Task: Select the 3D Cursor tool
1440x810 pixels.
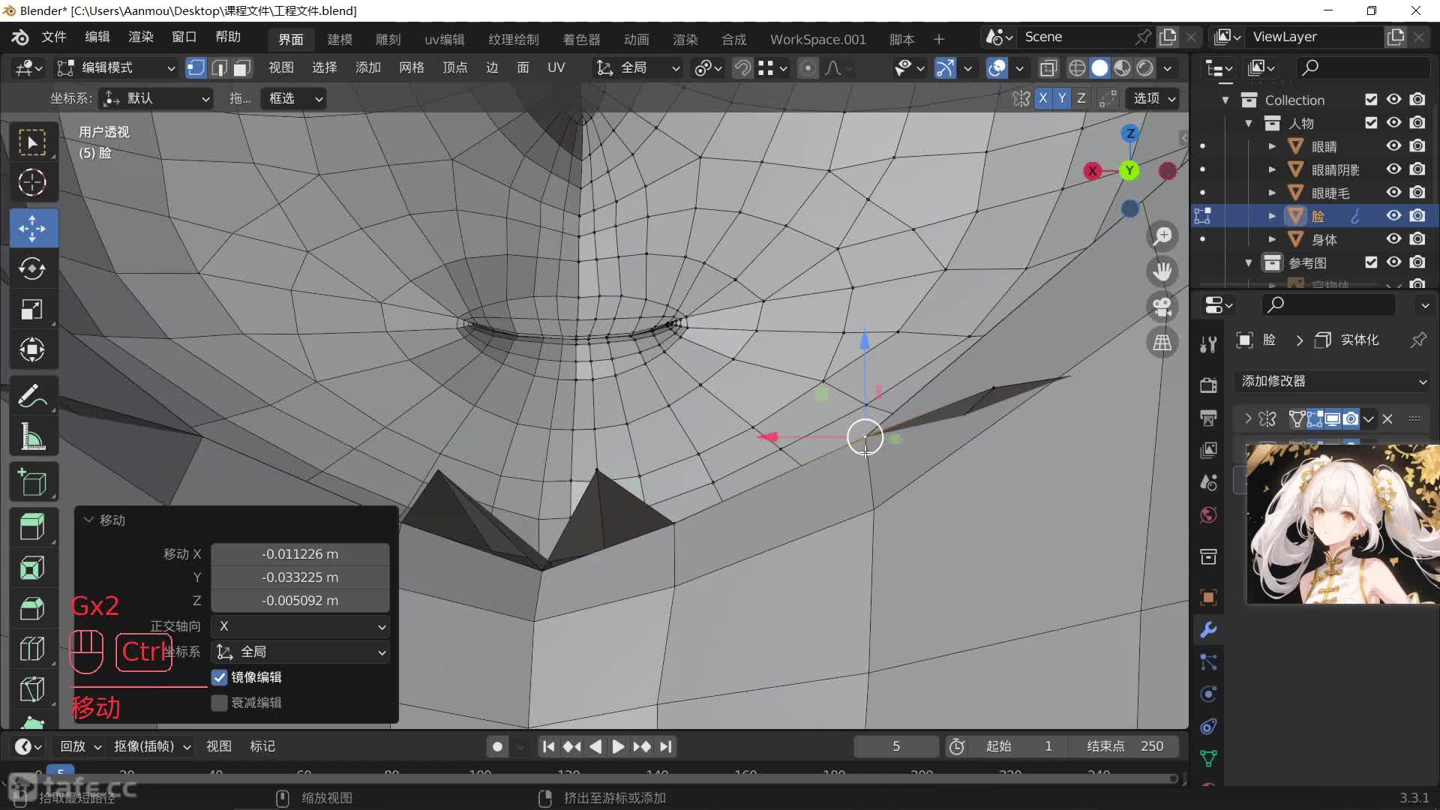Action: 32,183
